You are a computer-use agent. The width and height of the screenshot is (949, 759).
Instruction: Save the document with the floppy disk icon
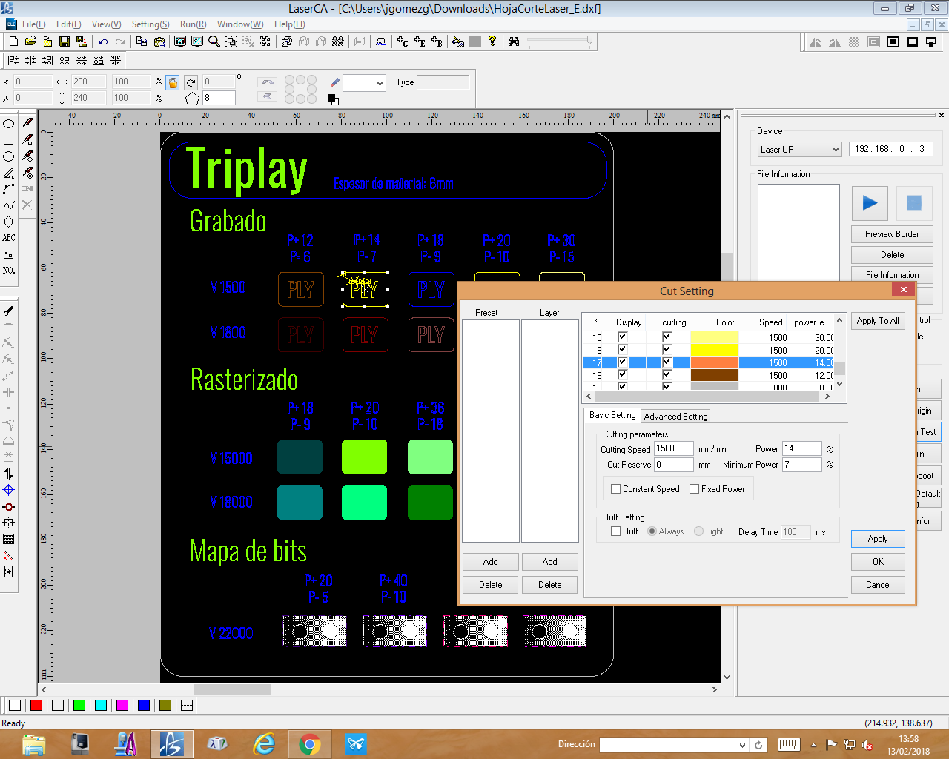pos(65,42)
